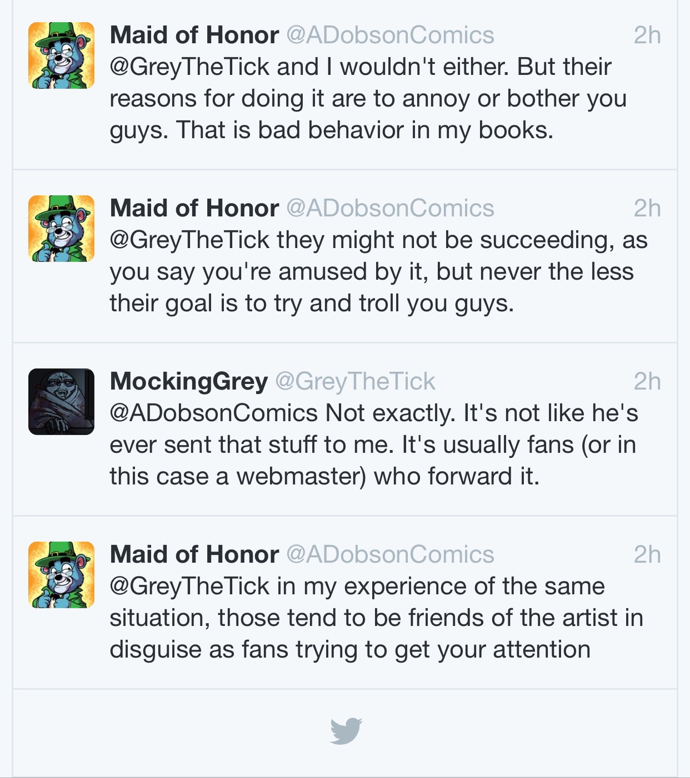Open the @GreyTheTick mention before 'in my experience'
Screen dimensions: 690x778
pyautogui.click(x=189, y=587)
